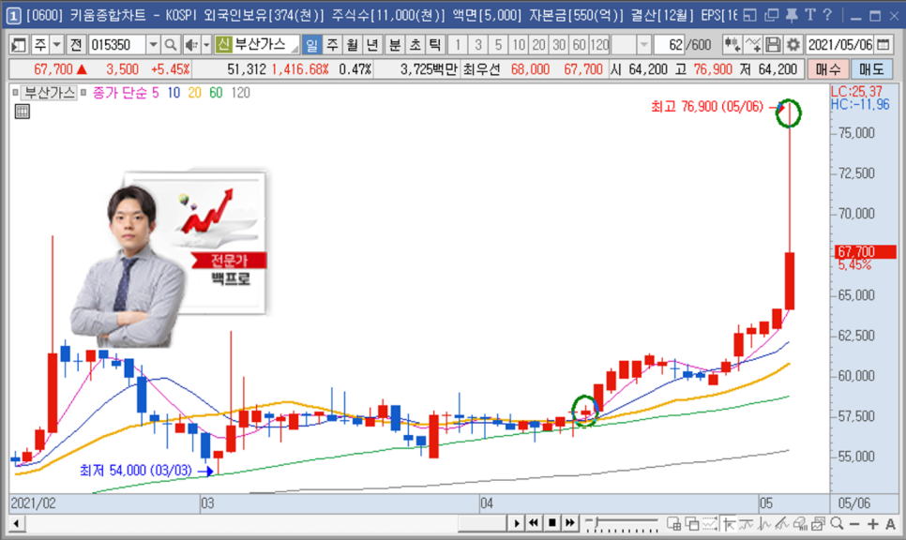Select interval 120 preset
Image resolution: width=906 pixels, height=540 pixels.
(x=599, y=44)
